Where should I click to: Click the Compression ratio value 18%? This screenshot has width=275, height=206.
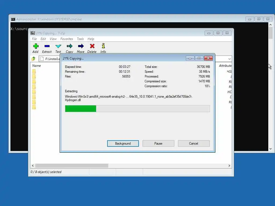(x=207, y=86)
